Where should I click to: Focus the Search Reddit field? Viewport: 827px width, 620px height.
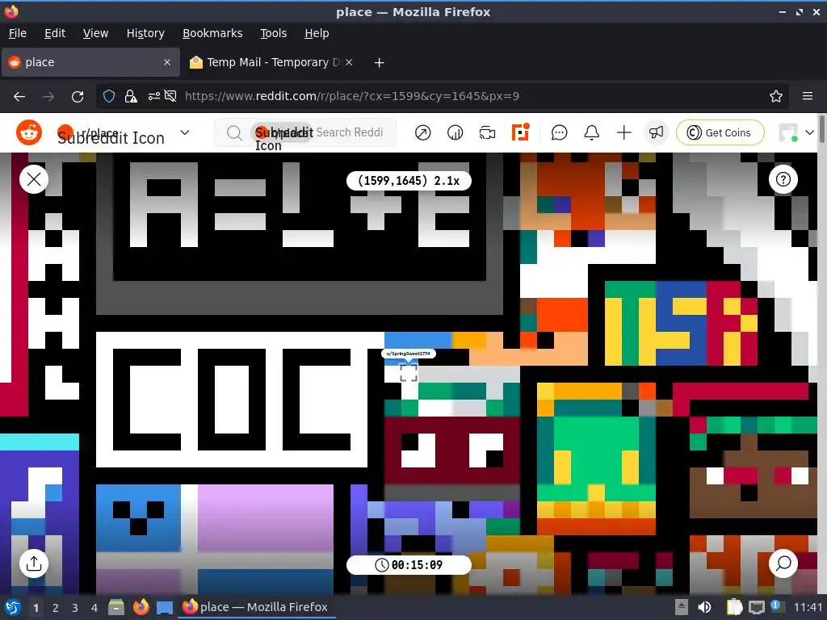pos(304,132)
